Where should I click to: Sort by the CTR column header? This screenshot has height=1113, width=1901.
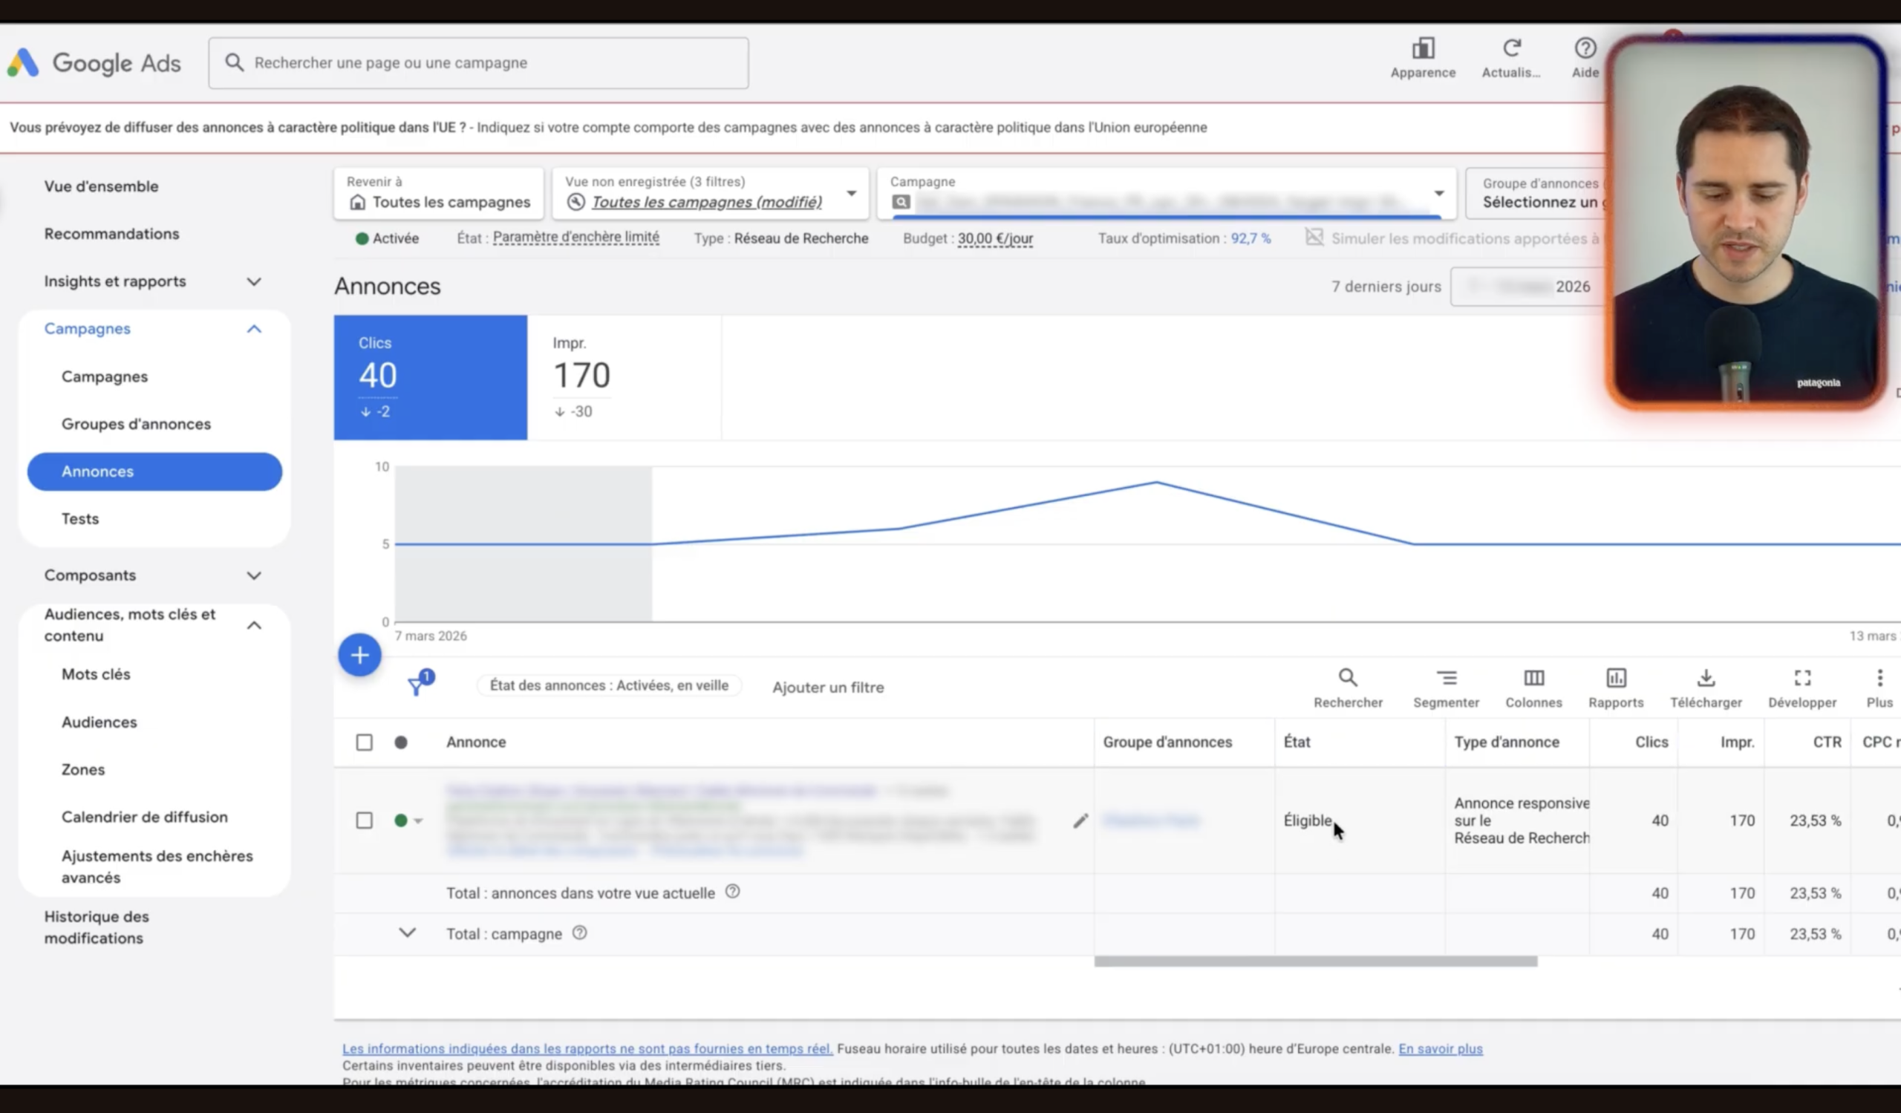coord(1826,742)
